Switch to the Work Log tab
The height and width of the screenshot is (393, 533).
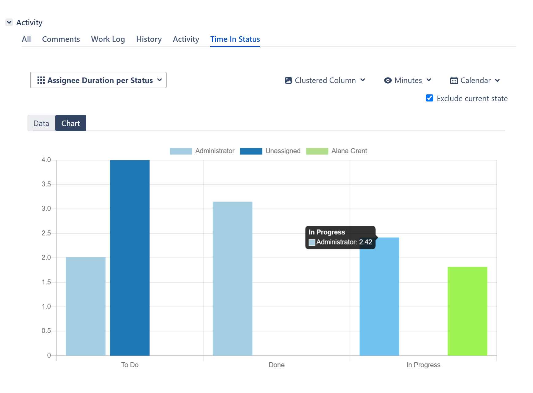(108, 39)
